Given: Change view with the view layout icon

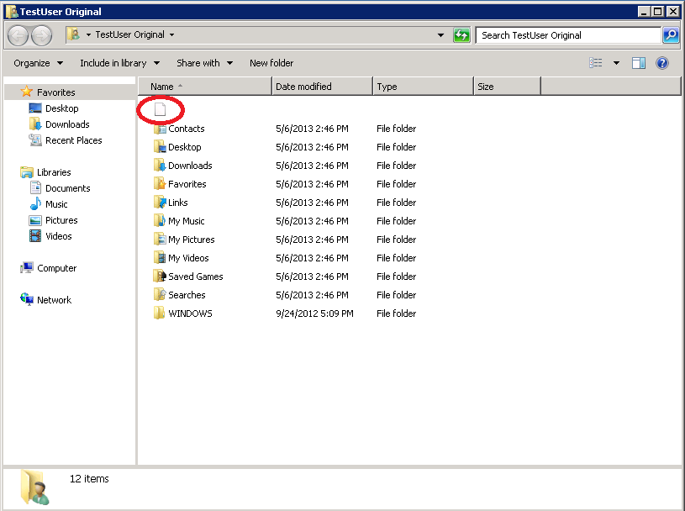Looking at the screenshot, I should coord(596,63).
